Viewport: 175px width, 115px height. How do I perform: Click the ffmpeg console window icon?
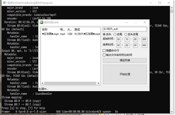point(5,3)
